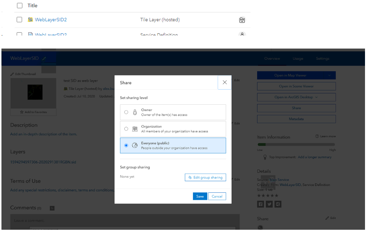369x233 pixels.
Task: Tick the checkbox for WebLayerSID2 tile layer
Action: click(x=19, y=20)
